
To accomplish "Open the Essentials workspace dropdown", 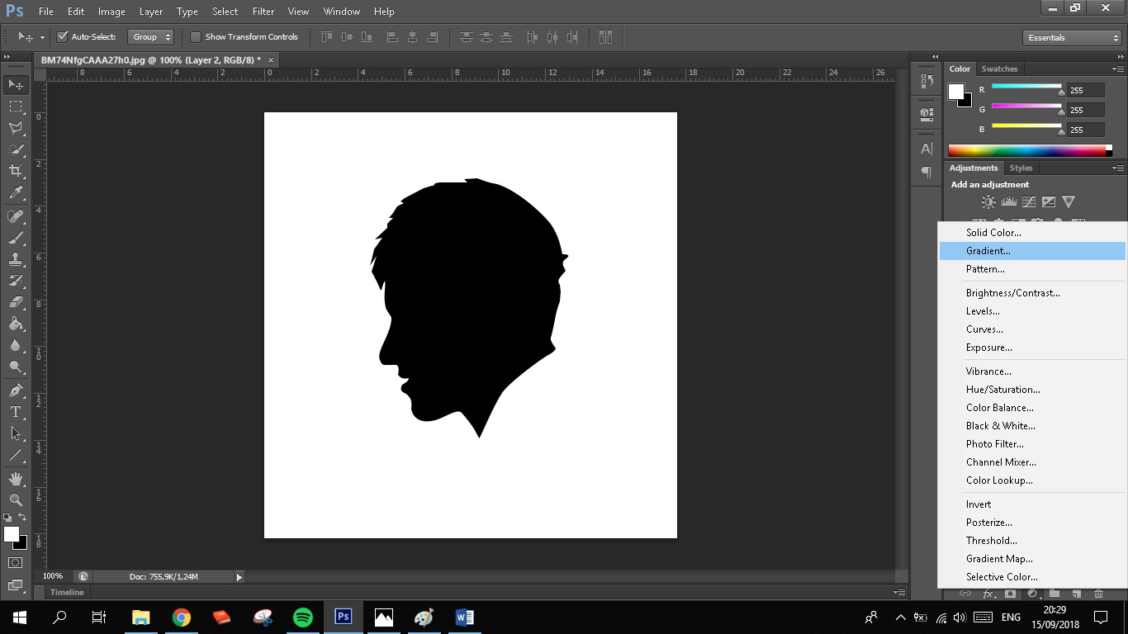I will tap(1071, 38).
